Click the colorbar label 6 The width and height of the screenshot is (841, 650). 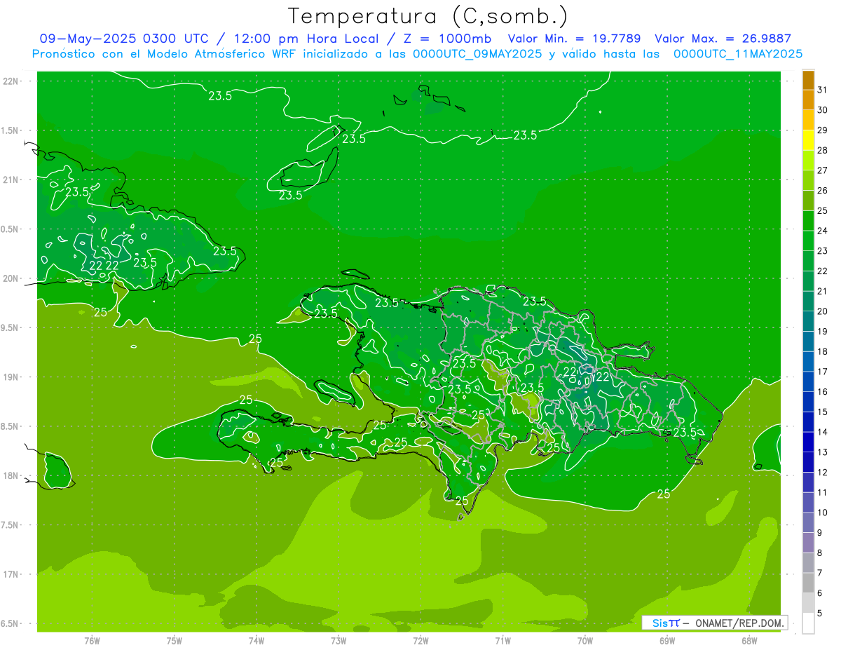(x=820, y=593)
